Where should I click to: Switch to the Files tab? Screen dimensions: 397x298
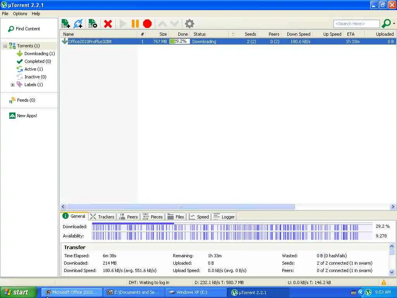tap(176, 217)
